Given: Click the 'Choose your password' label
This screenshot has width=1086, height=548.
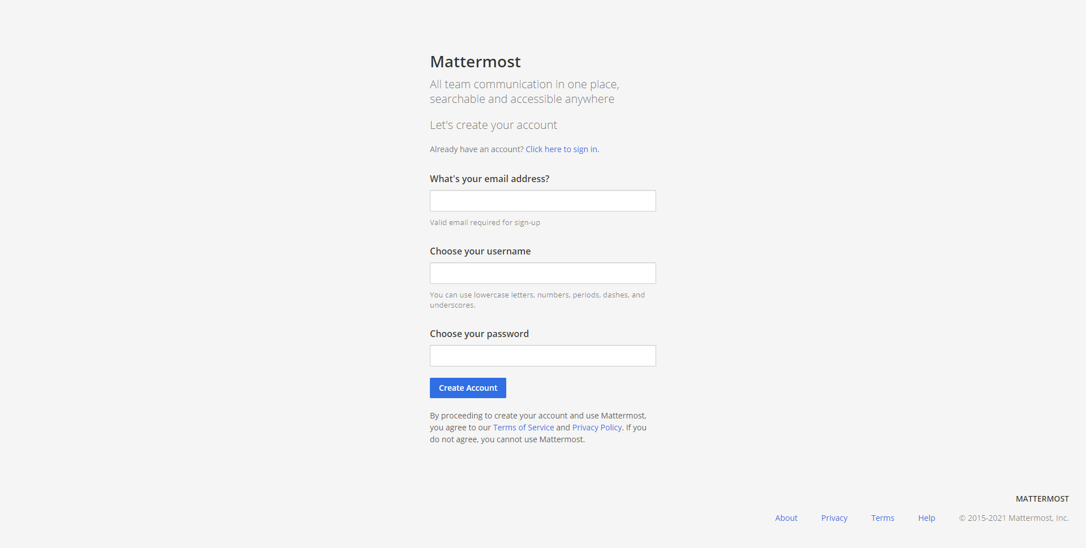Looking at the screenshot, I should point(479,334).
